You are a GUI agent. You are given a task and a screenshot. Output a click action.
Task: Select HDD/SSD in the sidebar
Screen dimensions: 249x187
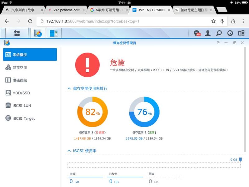pos(21,93)
